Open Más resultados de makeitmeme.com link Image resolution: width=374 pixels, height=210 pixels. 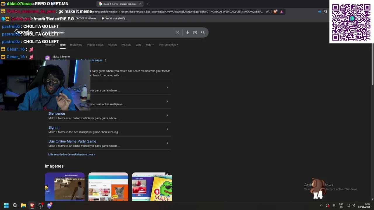tap(72, 154)
